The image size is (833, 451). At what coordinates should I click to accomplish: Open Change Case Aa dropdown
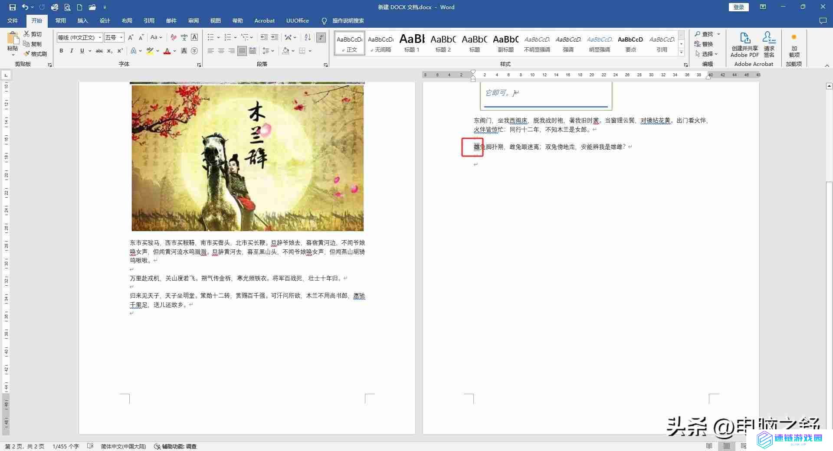click(x=156, y=37)
